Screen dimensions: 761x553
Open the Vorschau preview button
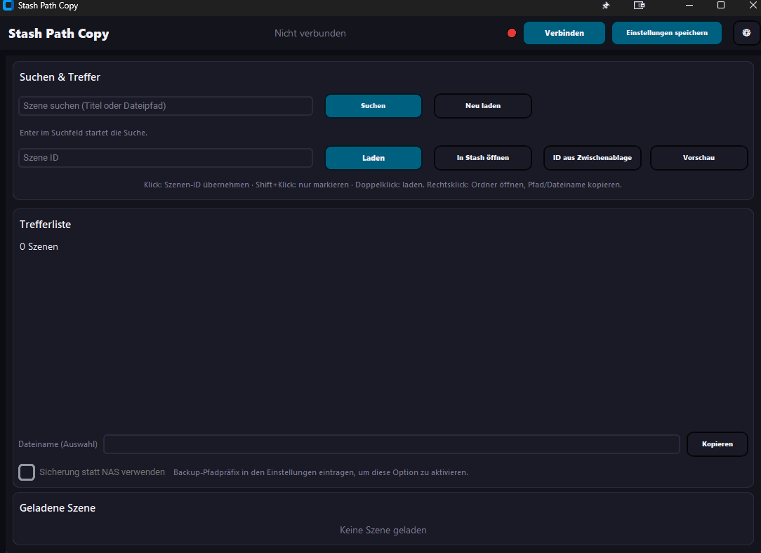point(699,158)
